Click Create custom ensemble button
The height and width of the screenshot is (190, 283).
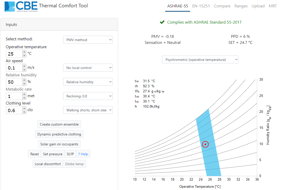59,124
